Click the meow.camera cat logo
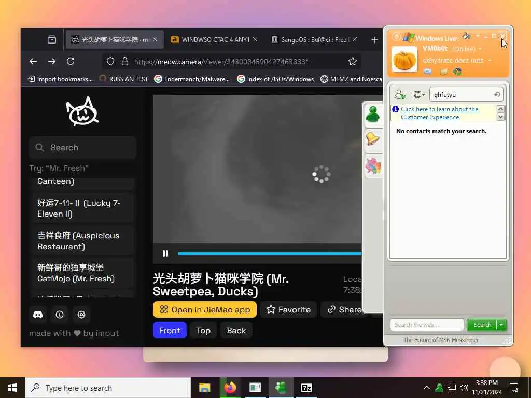Viewport: 531px width, 398px height. pyautogui.click(x=82, y=112)
